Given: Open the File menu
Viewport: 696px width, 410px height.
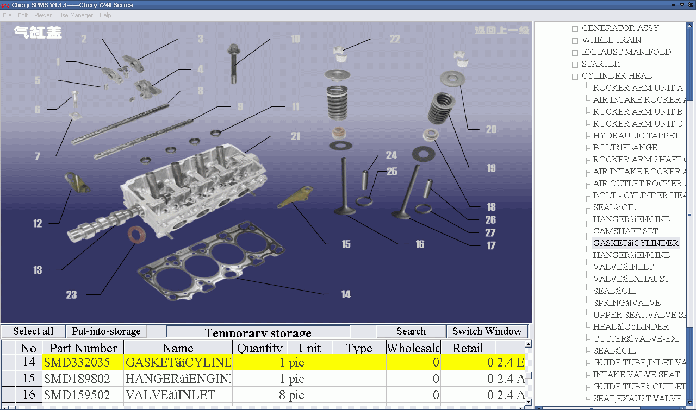Looking at the screenshot, I should 7,15.
